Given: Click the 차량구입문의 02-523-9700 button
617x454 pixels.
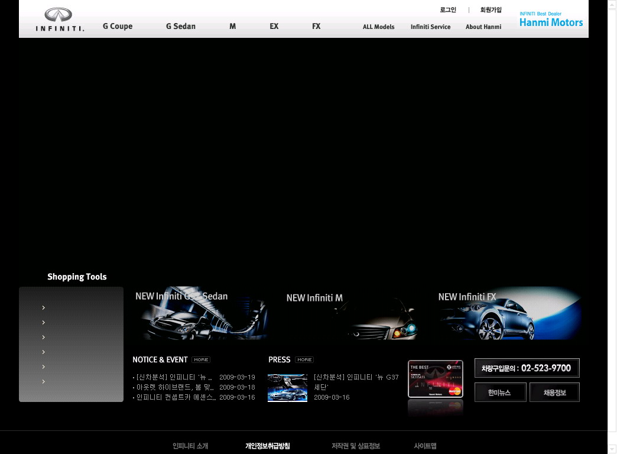Looking at the screenshot, I should tap(527, 368).
